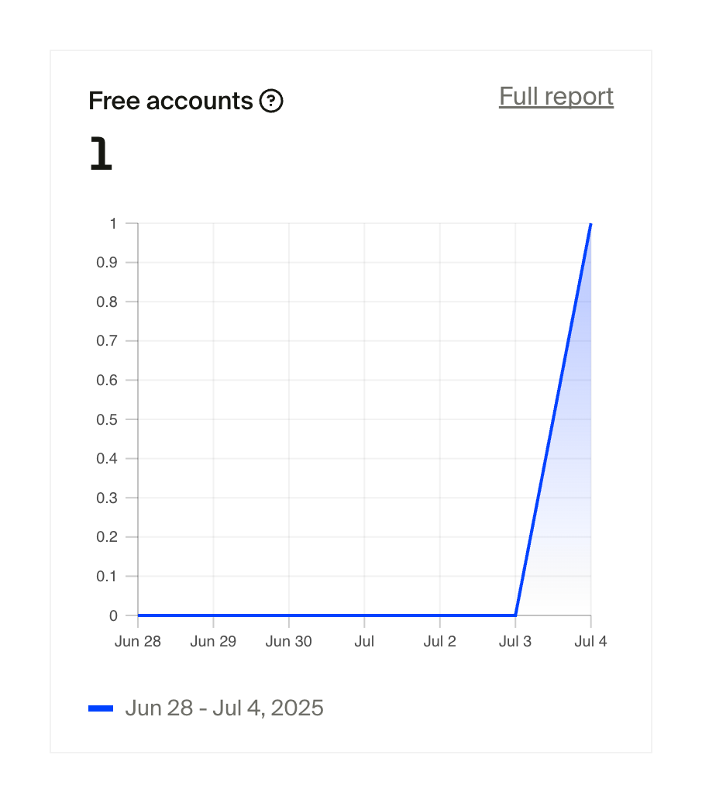Image resolution: width=702 pixels, height=803 pixels.
Task: Click the top y-axis label 1
Action: click(x=113, y=224)
